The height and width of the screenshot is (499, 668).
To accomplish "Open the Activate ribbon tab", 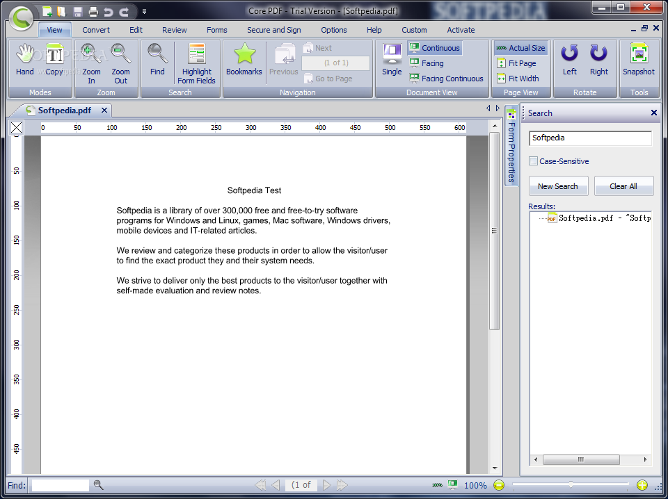I will pos(461,30).
